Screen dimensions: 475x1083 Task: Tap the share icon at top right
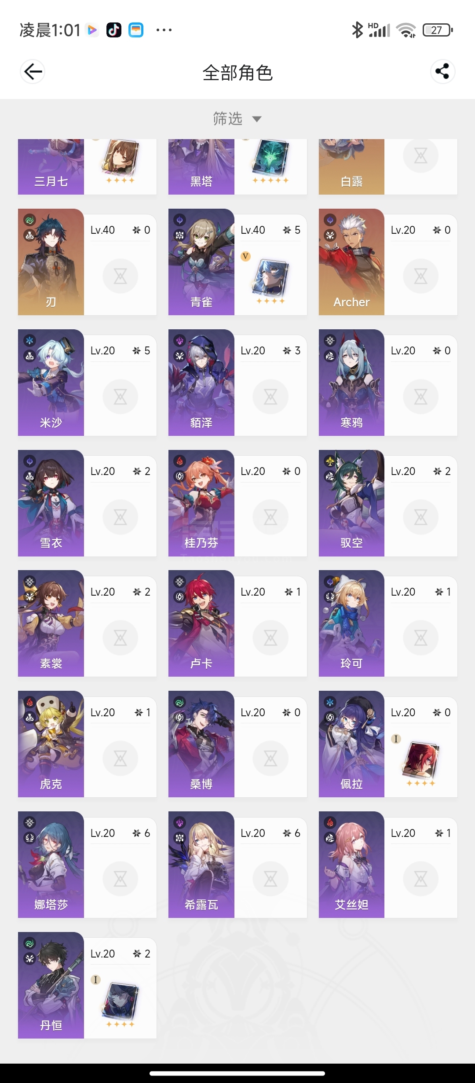click(442, 71)
